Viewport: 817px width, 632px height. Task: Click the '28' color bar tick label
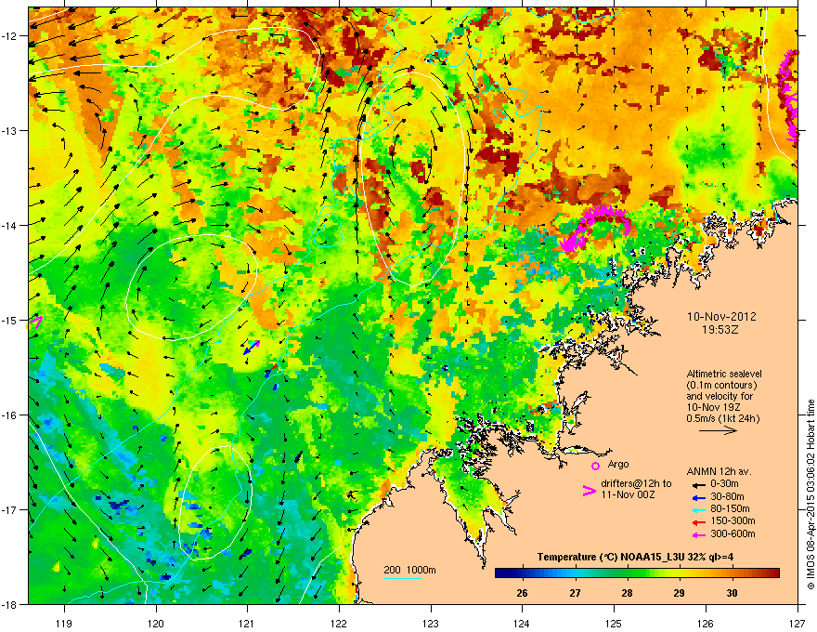627,593
